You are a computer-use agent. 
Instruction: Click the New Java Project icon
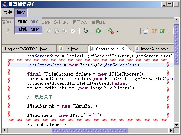[146, 31]
